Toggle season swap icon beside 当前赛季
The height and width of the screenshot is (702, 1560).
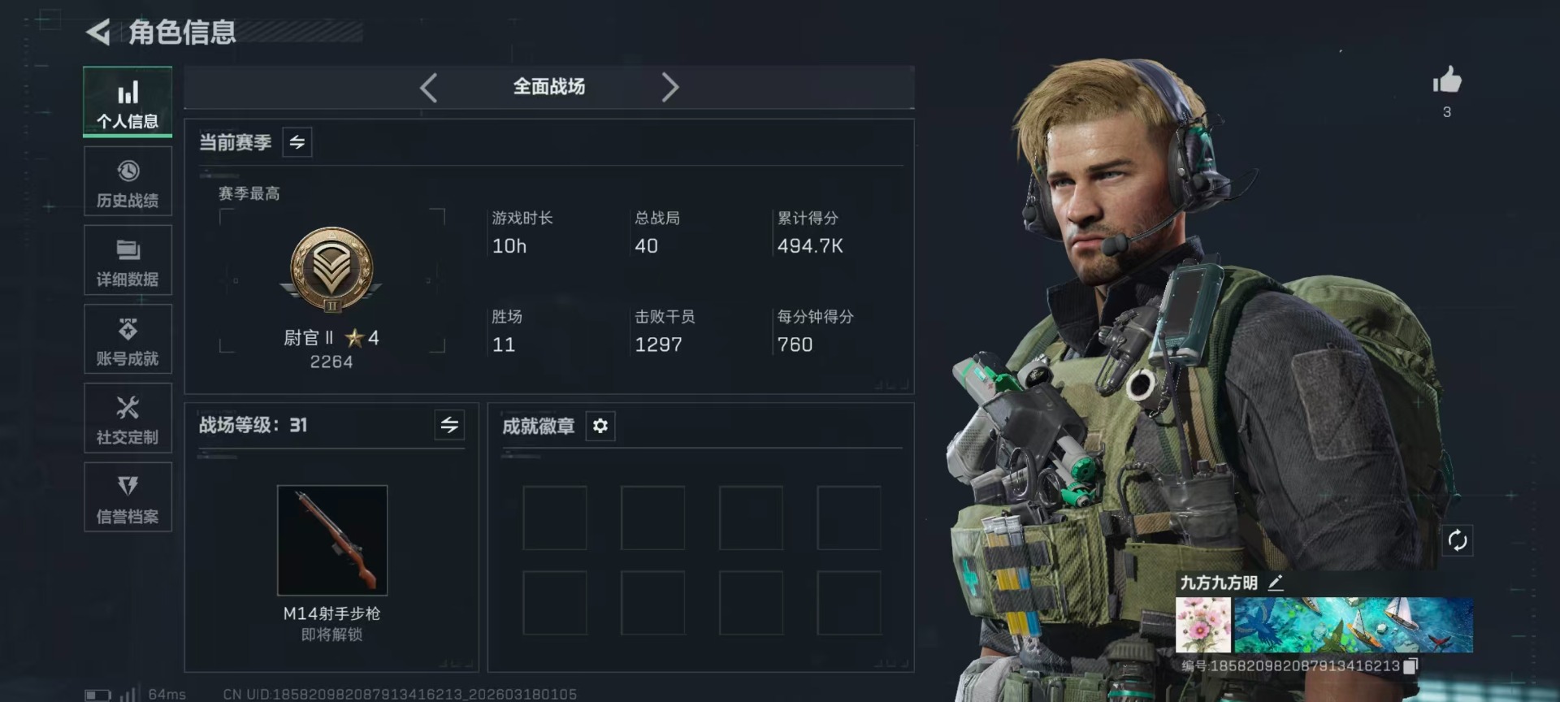[x=297, y=142]
